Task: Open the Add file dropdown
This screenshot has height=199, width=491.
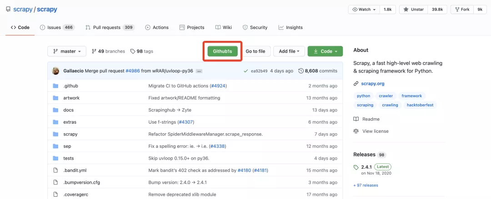Action: coord(289,51)
